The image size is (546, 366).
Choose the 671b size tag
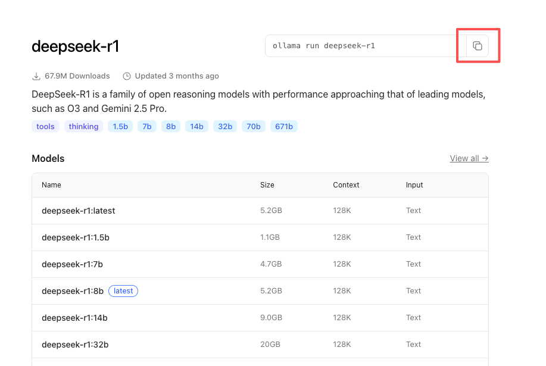pos(284,126)
